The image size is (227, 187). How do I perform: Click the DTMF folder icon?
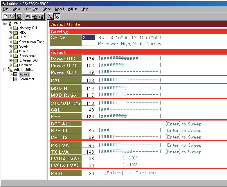pyautogui.click(x=15, y=37)
